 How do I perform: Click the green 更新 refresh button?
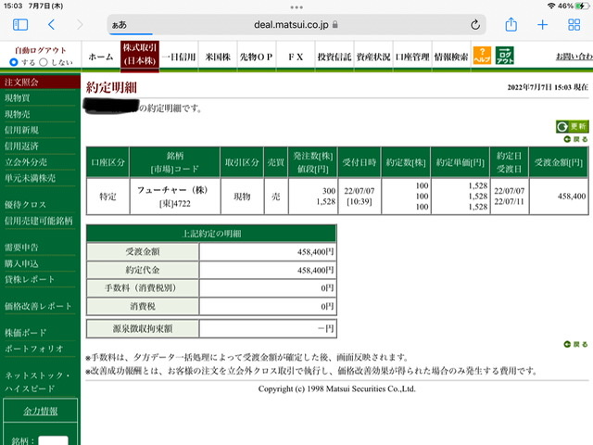(573, 126)
